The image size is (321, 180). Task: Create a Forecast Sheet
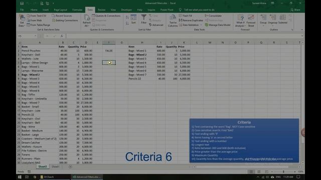251,21
